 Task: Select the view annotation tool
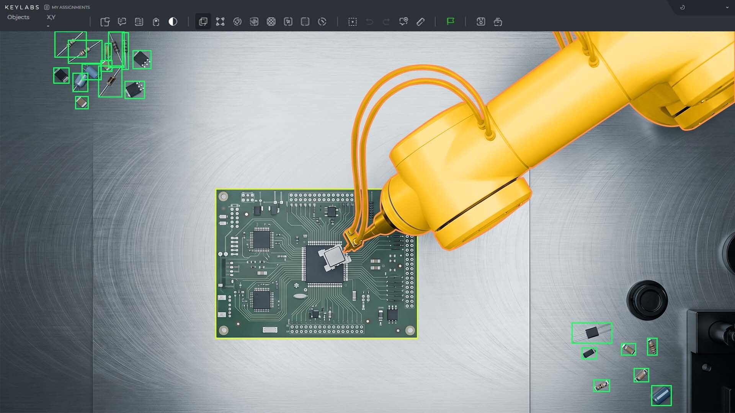254,22
